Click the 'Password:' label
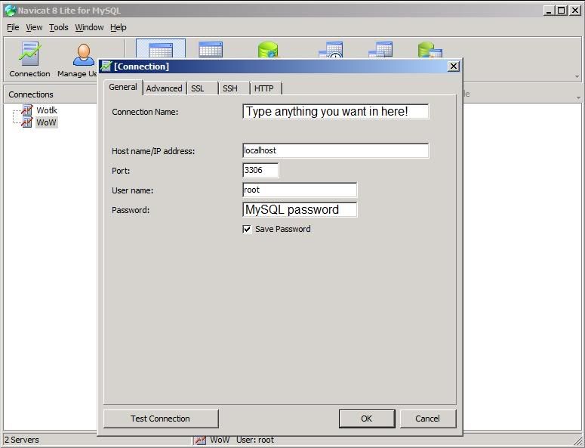 131,210
